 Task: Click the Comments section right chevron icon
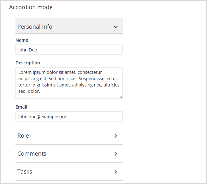coord(116,154)
